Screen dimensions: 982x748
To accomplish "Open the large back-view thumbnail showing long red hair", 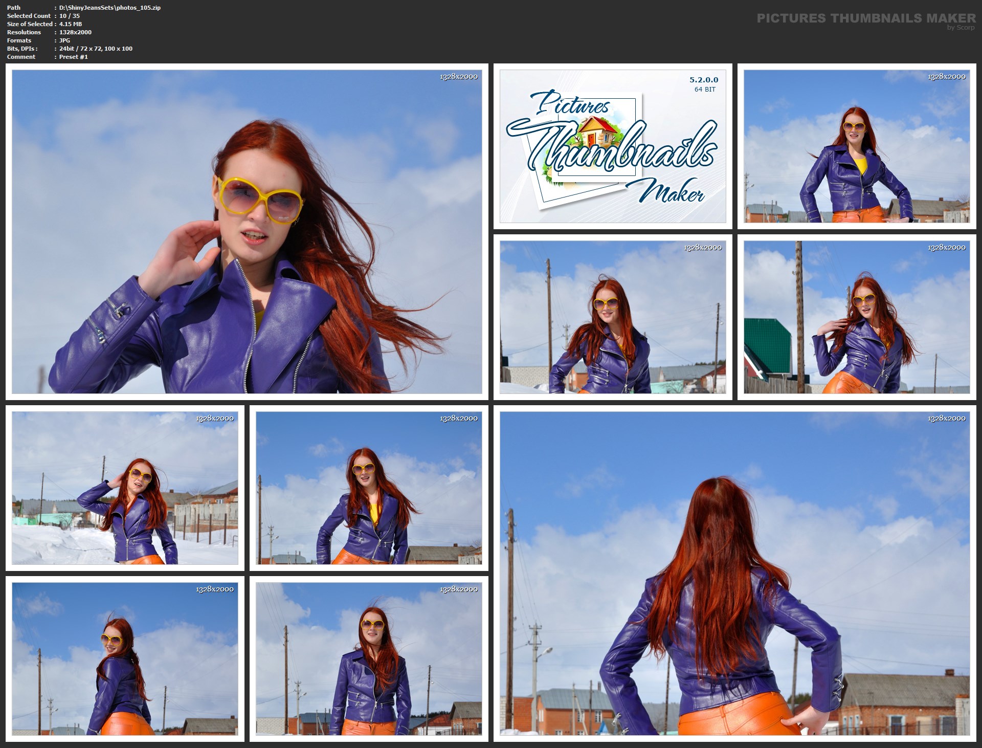I will 735,574.
